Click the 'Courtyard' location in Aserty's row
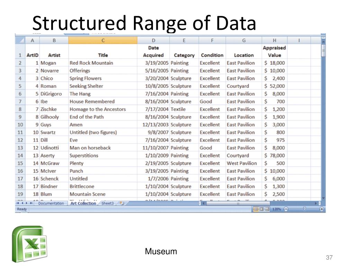Viewport: 354px width, 270px height. tap(244, 155)
